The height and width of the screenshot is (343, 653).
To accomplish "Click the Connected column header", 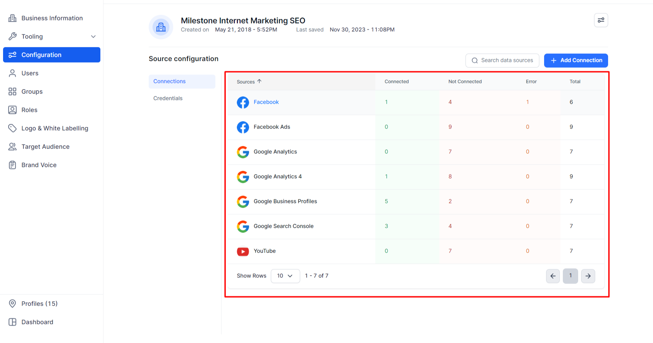I will click(x=397, y=82).
